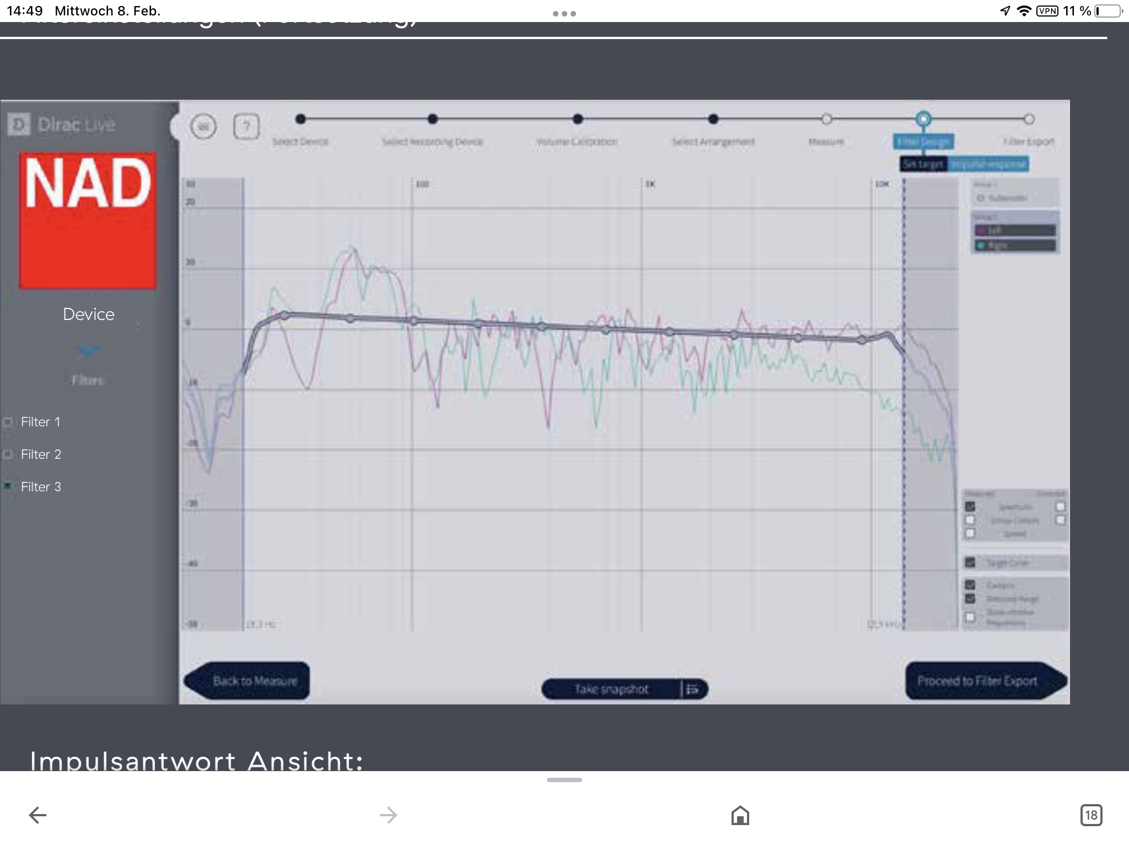Click the low-frequency curtain line at 18.3 Hz

(x=244, y=404)
